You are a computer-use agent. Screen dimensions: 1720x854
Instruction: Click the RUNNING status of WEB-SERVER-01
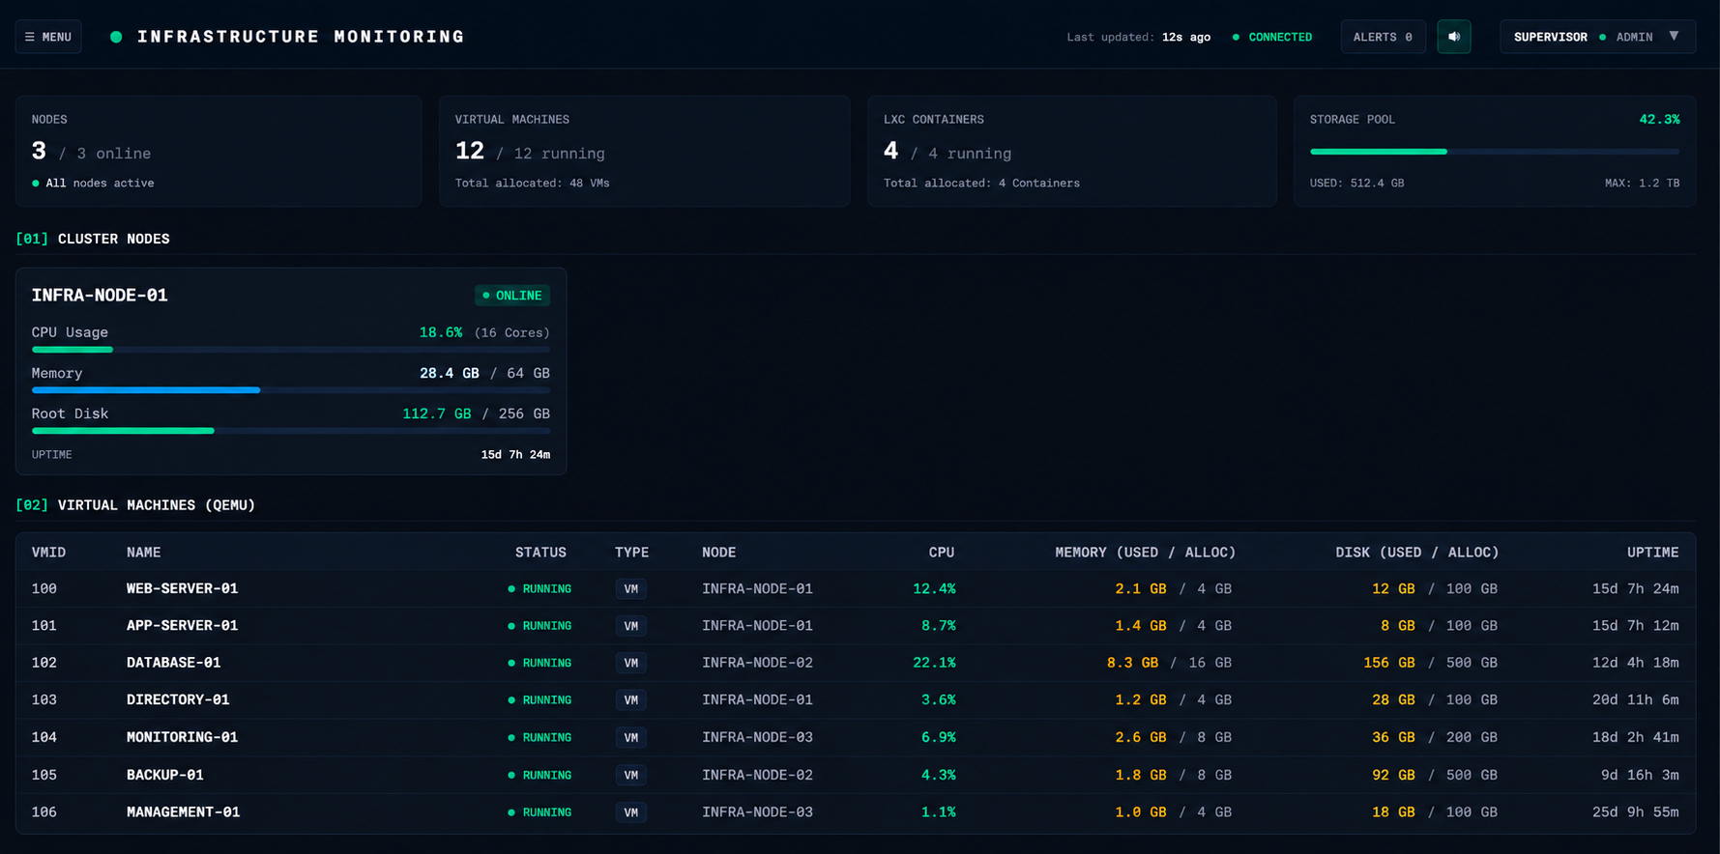pyautogui.click(x=539, y=588)
